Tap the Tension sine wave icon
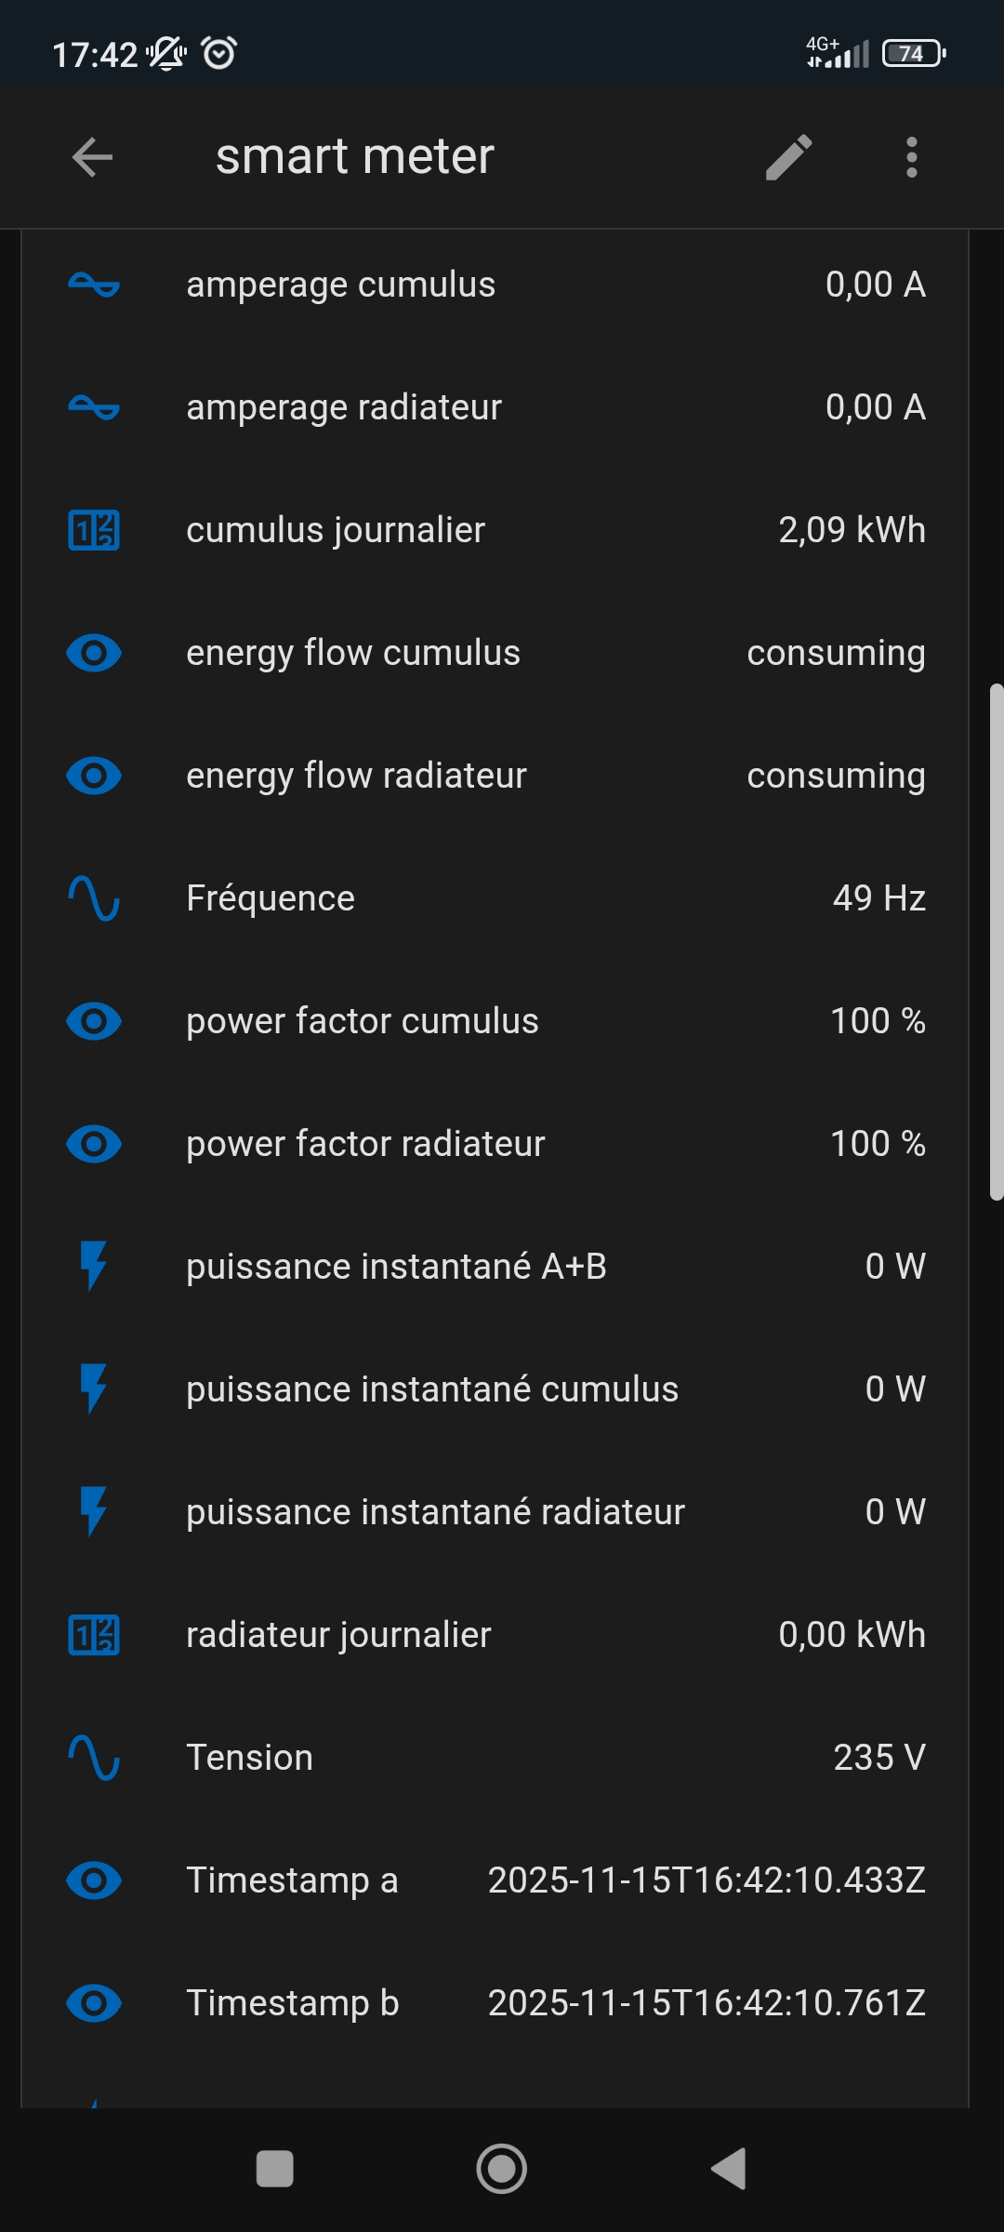 click(94, 1758)
